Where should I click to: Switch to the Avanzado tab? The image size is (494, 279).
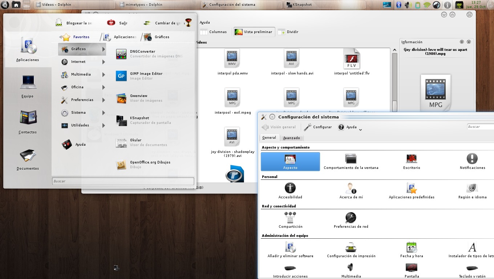coord(292,138)
